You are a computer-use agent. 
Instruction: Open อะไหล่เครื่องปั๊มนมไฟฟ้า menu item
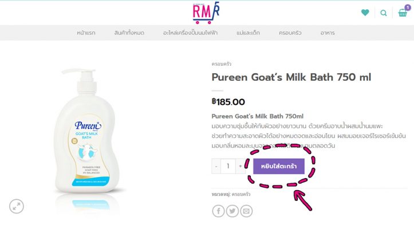pos(190,33)
